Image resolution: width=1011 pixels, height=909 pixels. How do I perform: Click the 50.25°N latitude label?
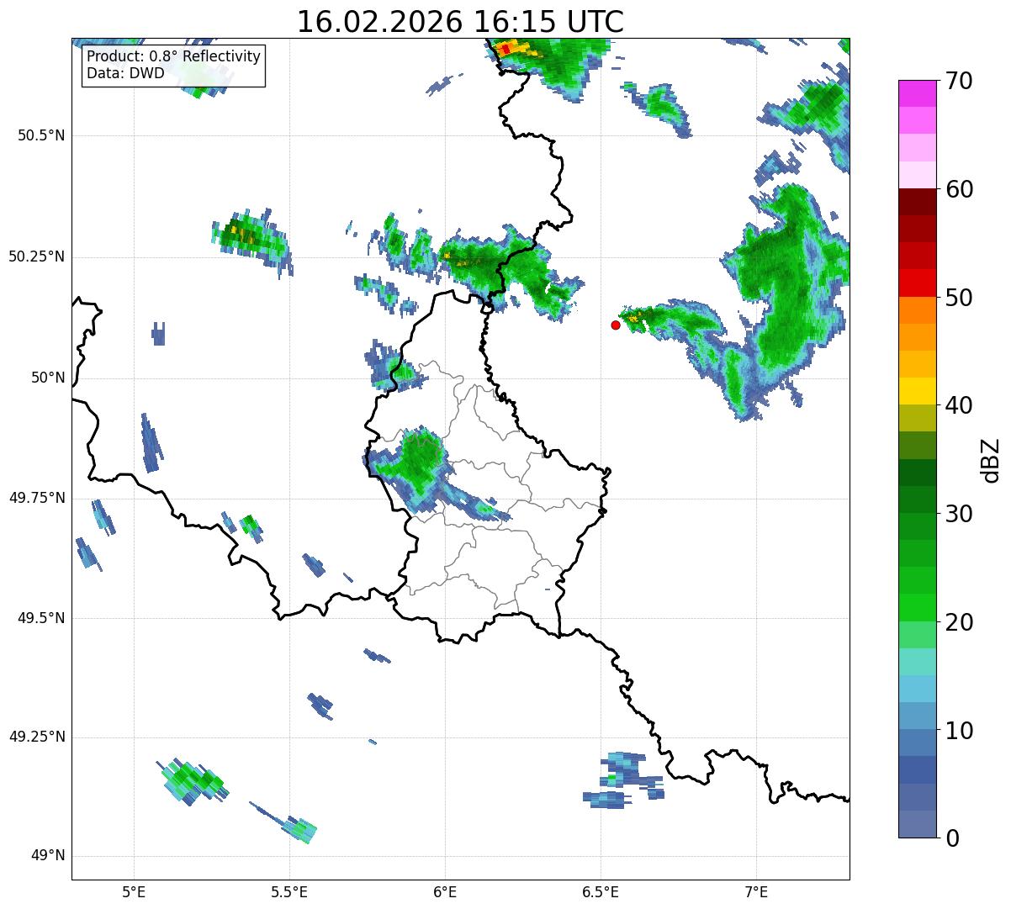[37, 256]
